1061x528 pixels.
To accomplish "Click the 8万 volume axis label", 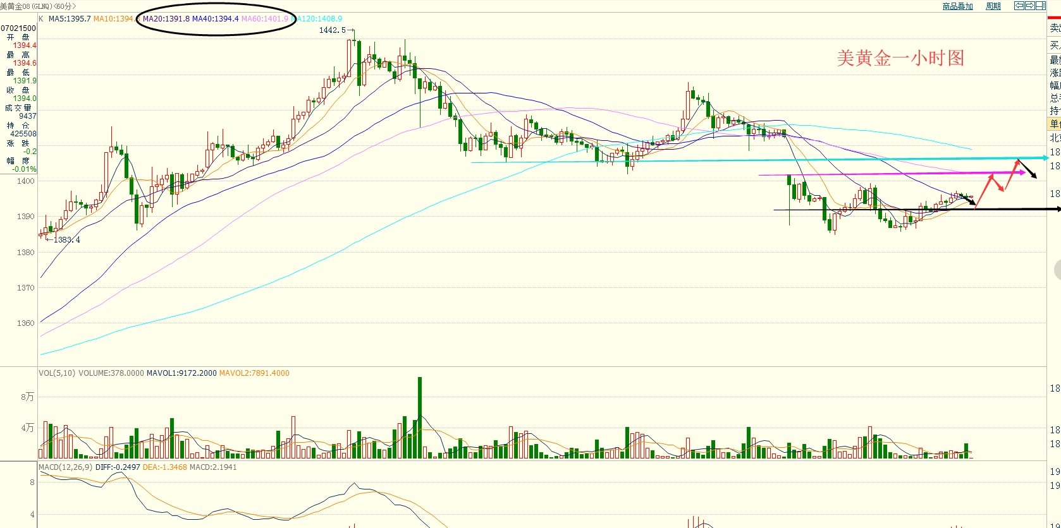I will tap(27, 397).
